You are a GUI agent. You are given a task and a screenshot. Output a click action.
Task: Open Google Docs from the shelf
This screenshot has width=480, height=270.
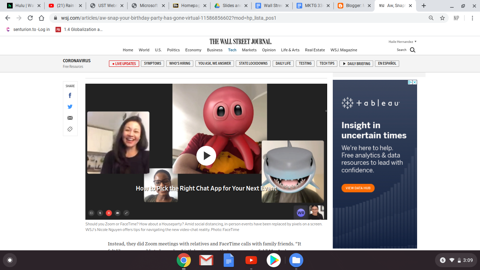pyautogui.click(x=229, y=261)
